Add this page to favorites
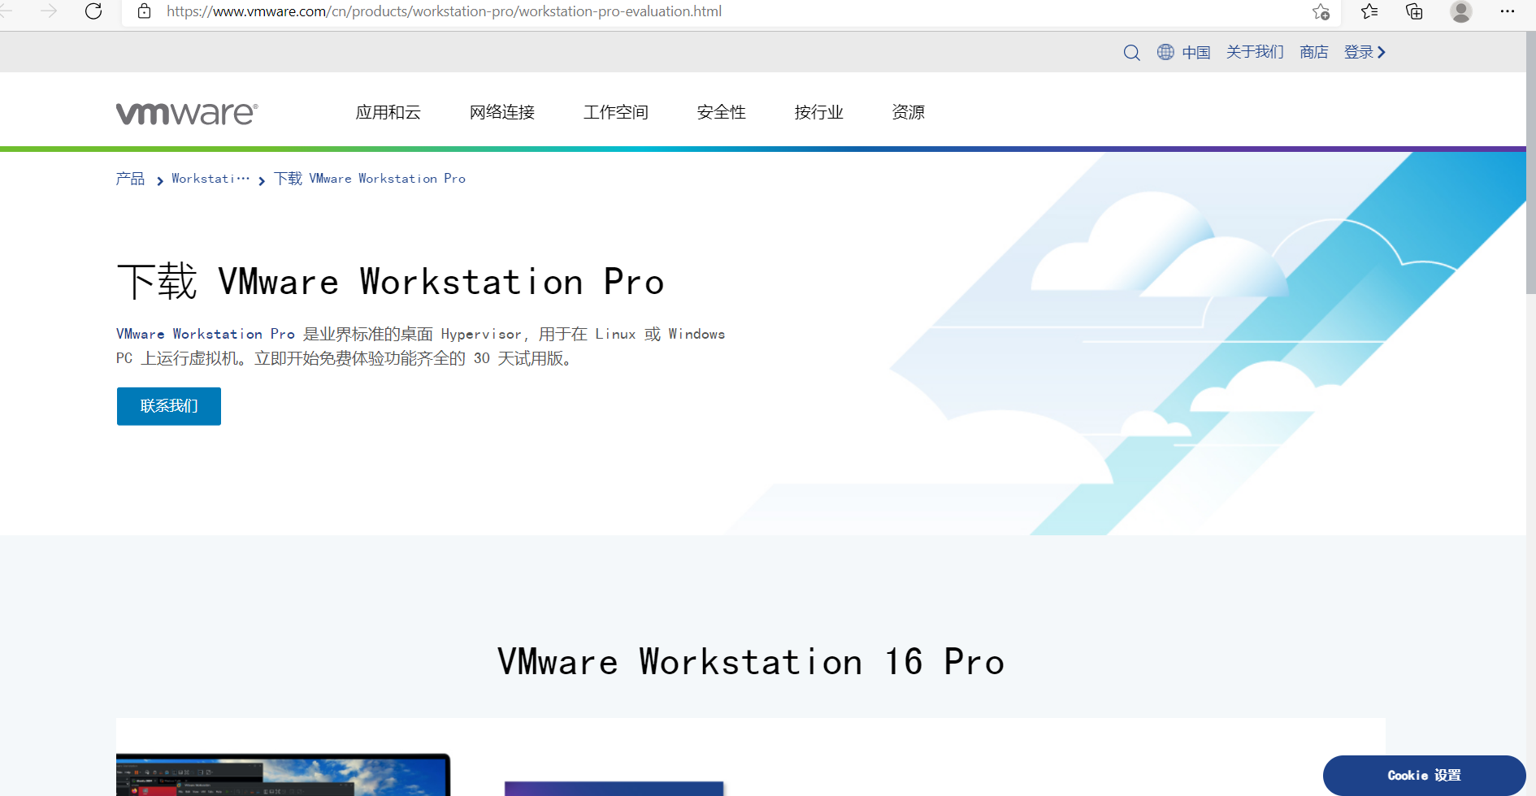Screen dimensions: 1536x796 tap(1320, 12)
